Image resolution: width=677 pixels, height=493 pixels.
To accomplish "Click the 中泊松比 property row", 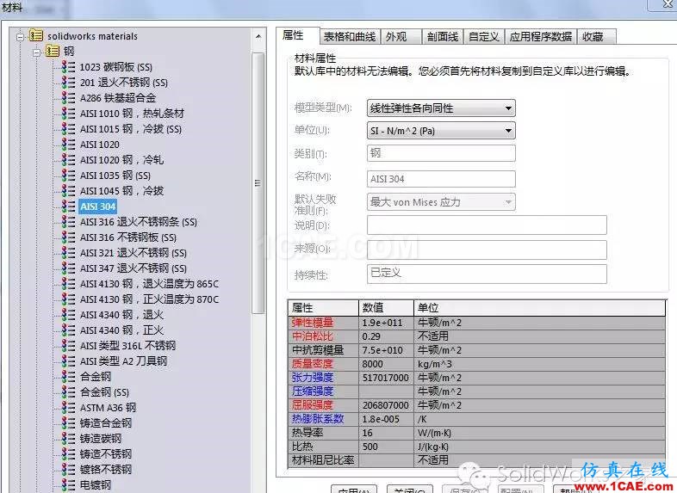I will (x=476, y=336).
